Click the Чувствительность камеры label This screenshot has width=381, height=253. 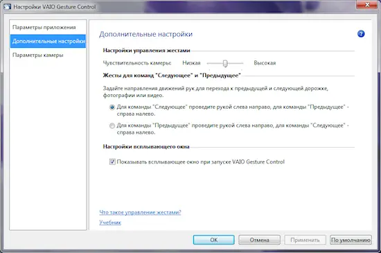click(137, 63)
